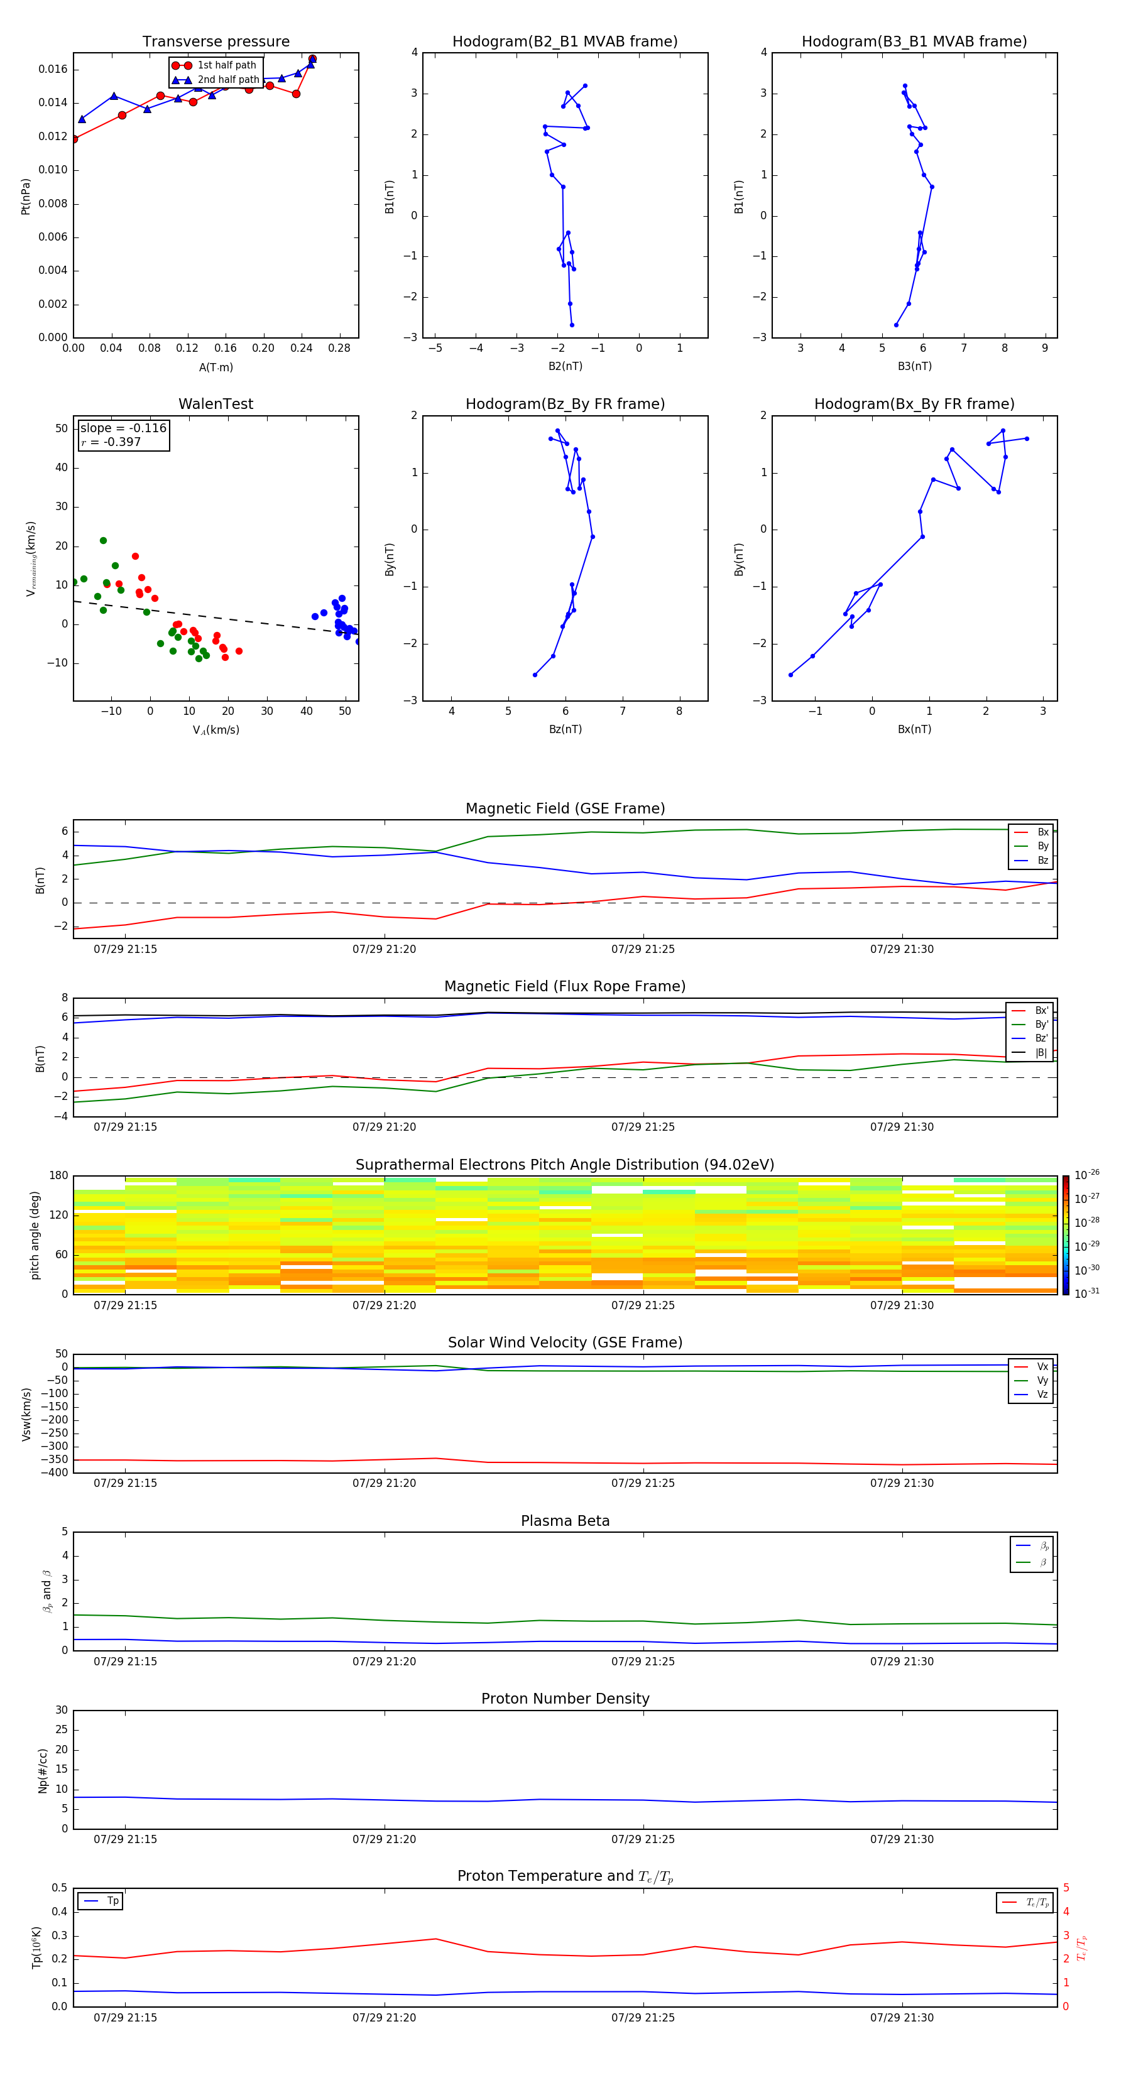1131x2073 pixels.
Task: Click "07/29 21:20" tick under Plasma Beta panel
Action: (x=384, y=1662)
